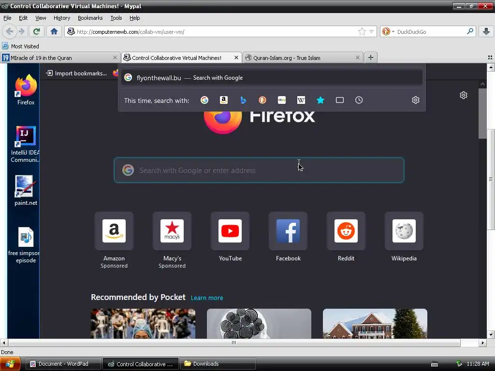Open the Edit menu
495x371 pixels.
pos(23,18)
